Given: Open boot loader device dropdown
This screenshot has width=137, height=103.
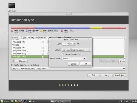Looking at the screenshot, I should pos(68,69).
